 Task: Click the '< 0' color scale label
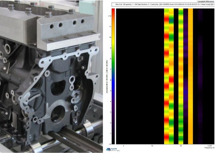point(110,144)
